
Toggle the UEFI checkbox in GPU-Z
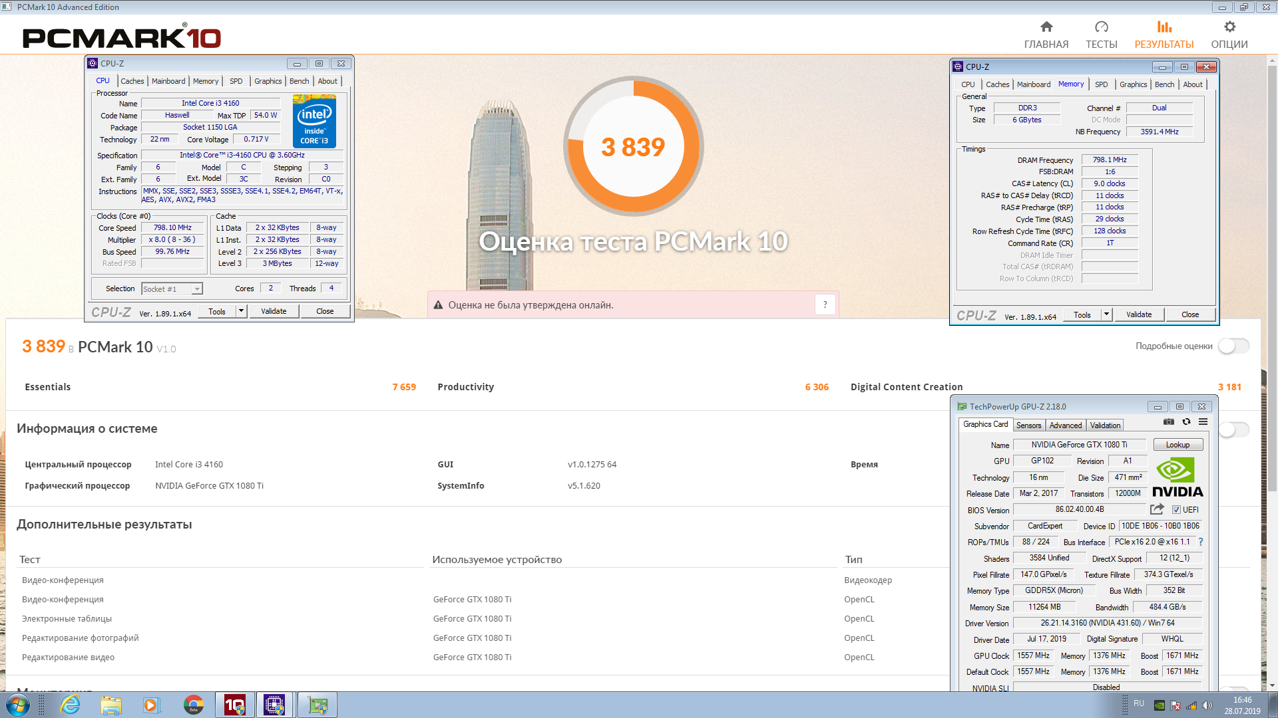coord(1176,510)
